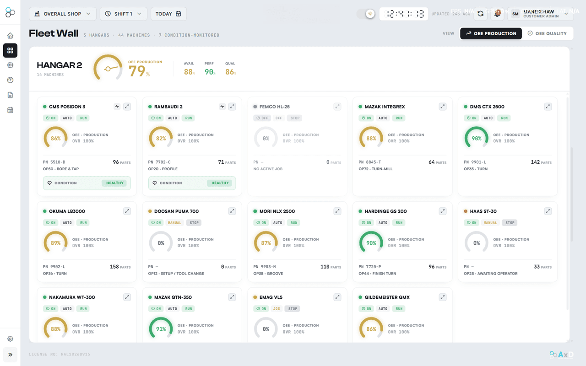This screenshot has height=366, width=586.
Task: Open the Home page from the sidebar
Action: pyautogui.click(x=10, y=36)
